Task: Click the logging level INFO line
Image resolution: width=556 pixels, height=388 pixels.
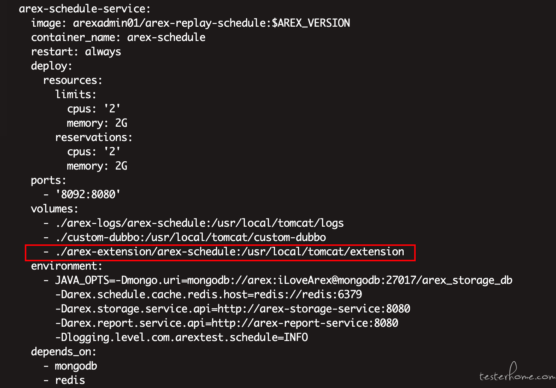Action: 181,337
